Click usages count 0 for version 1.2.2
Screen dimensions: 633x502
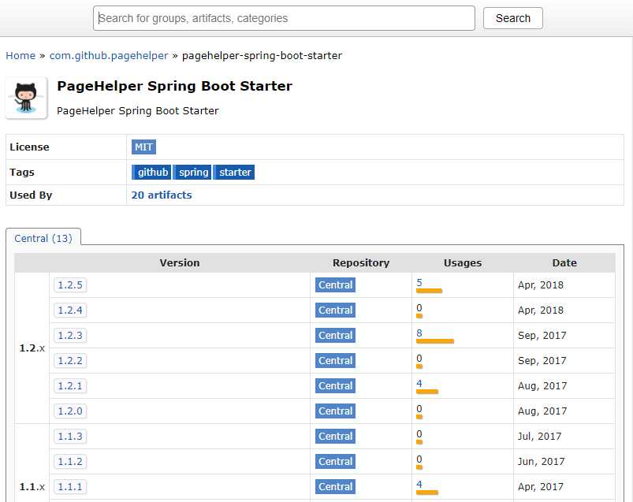pos(419,359)
